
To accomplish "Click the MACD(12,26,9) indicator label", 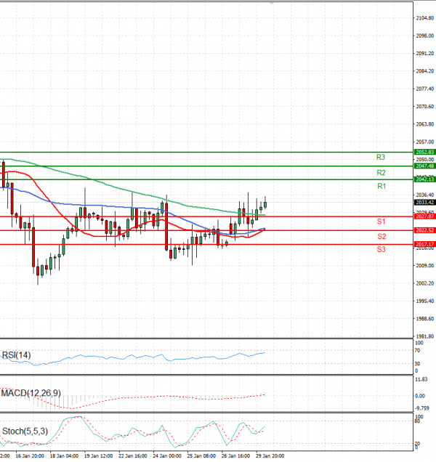I will (x=31, y=393).
